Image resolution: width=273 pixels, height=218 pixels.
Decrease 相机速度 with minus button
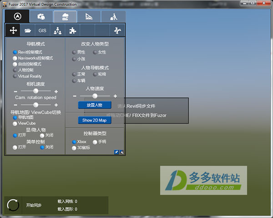coord(15,92)
